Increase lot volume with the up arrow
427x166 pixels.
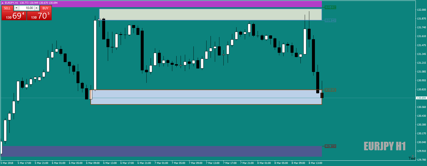[37, 8]
